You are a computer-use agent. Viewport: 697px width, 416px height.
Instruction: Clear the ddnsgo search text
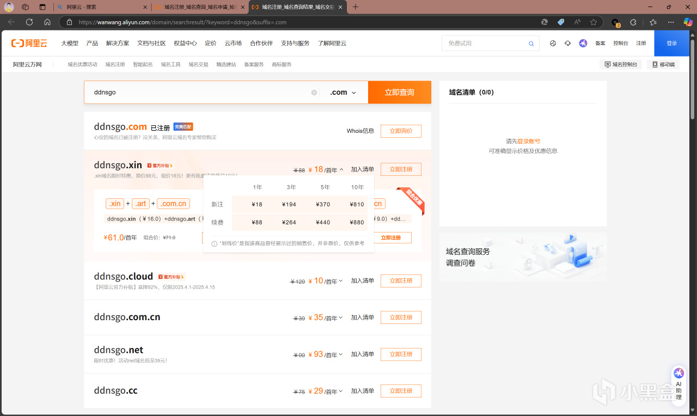coord(314,93)
